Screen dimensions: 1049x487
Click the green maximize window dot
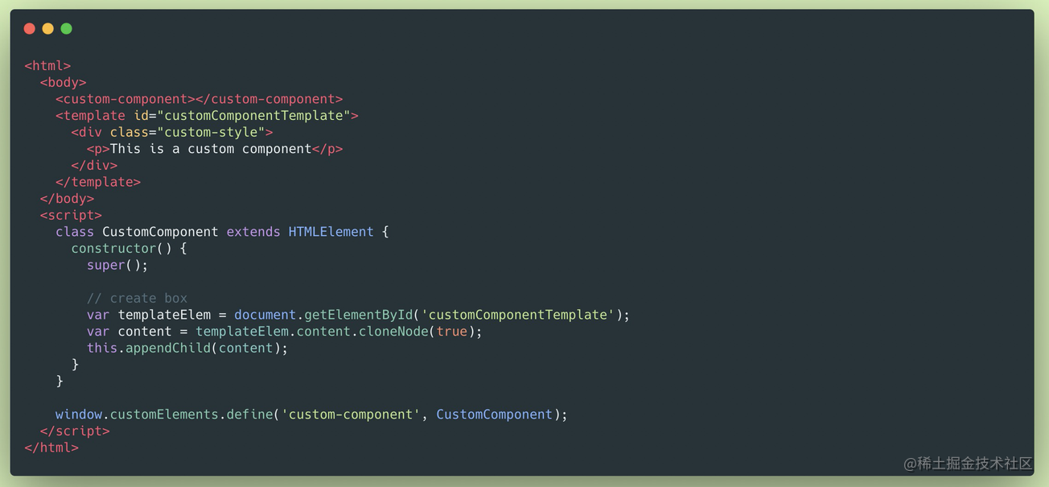tap(67, 29)
